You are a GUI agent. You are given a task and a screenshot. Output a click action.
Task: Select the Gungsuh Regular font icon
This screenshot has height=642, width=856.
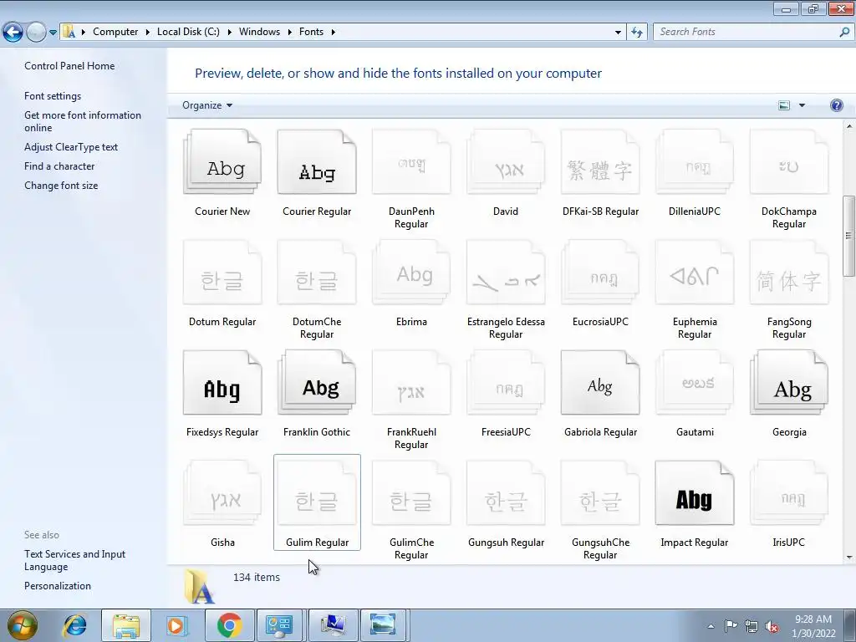(506, 493)
